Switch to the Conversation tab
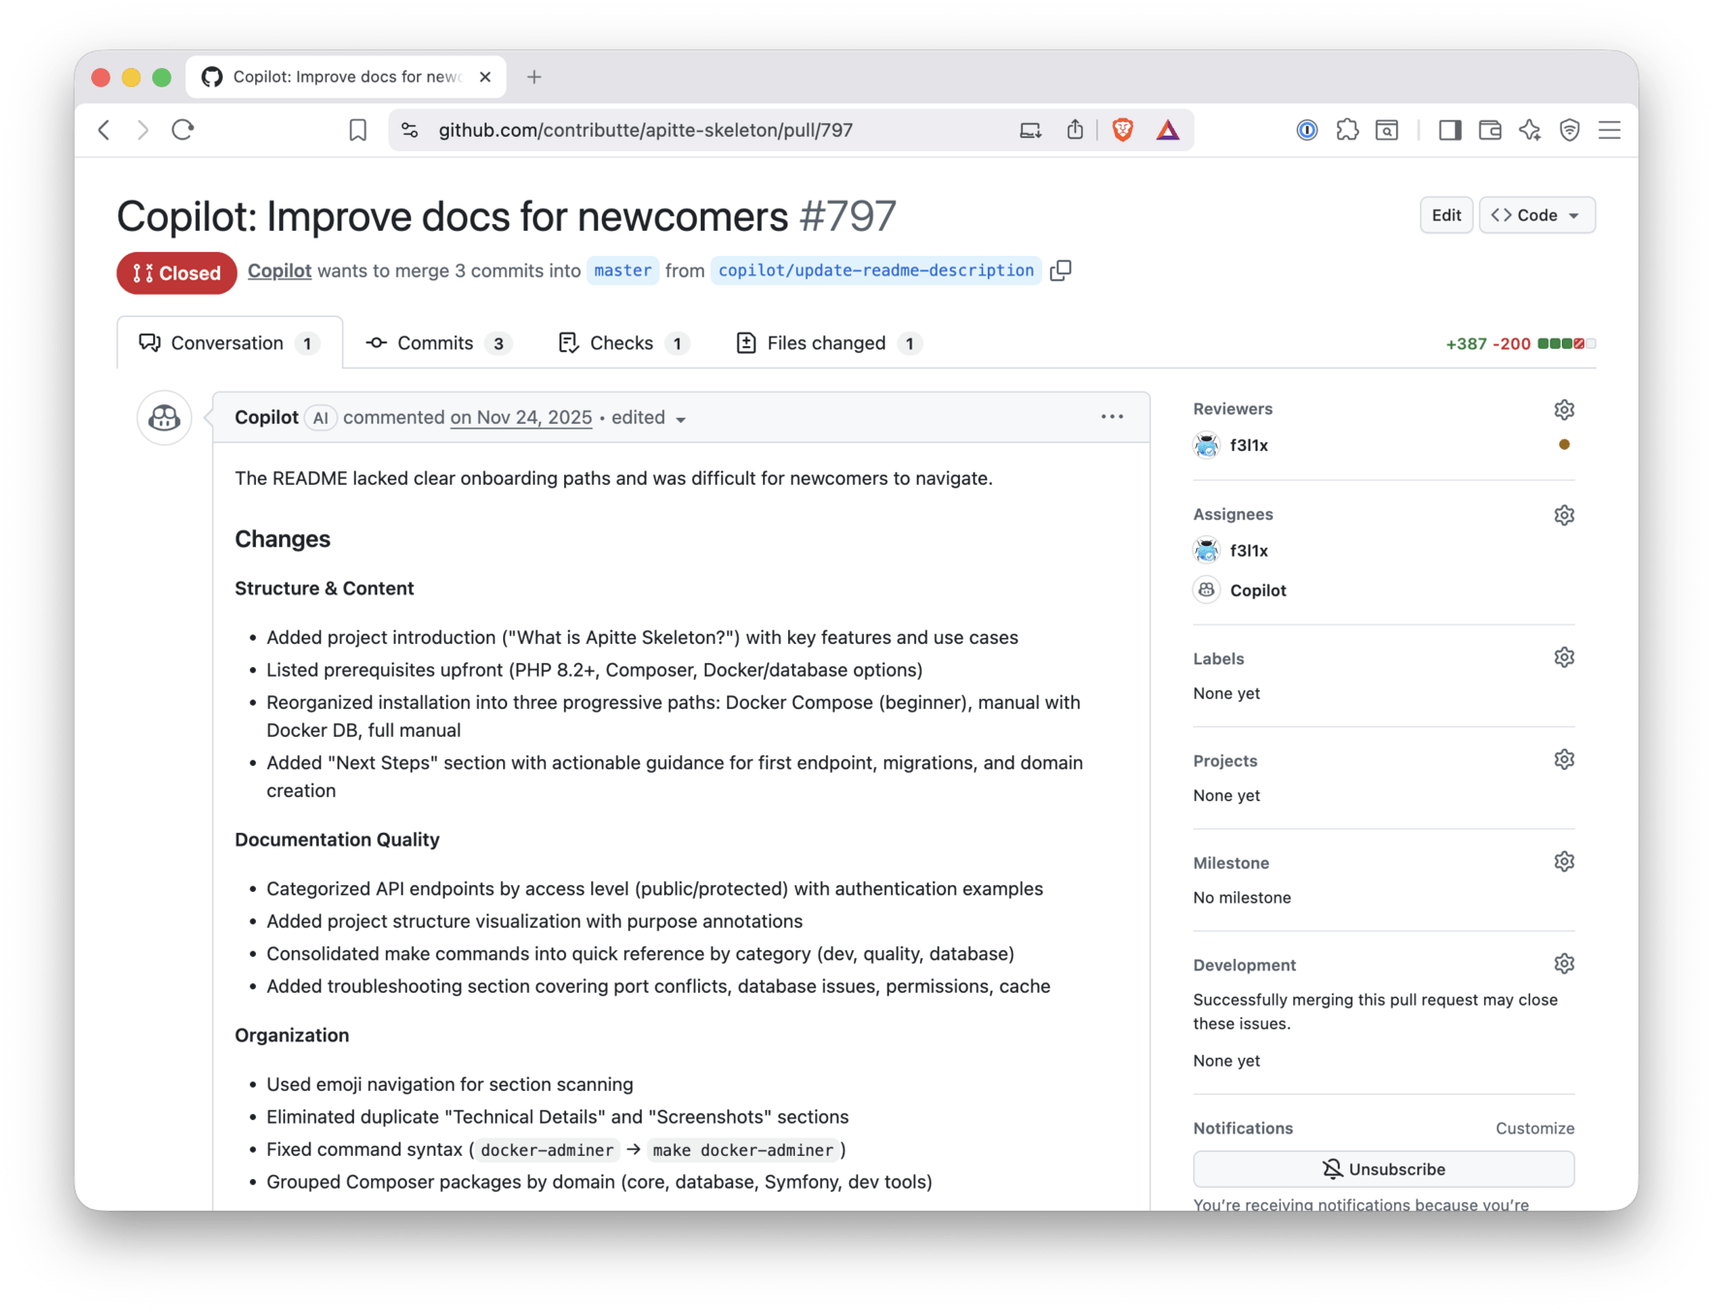Image resolution: width=1713 pixels, height=1309 pixels. coord(230,343)
